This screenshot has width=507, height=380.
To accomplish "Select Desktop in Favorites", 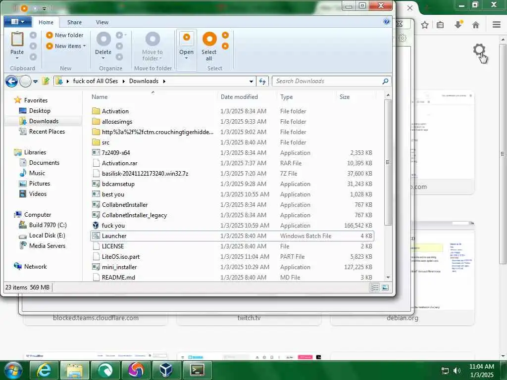I will [x=40, y=111].
